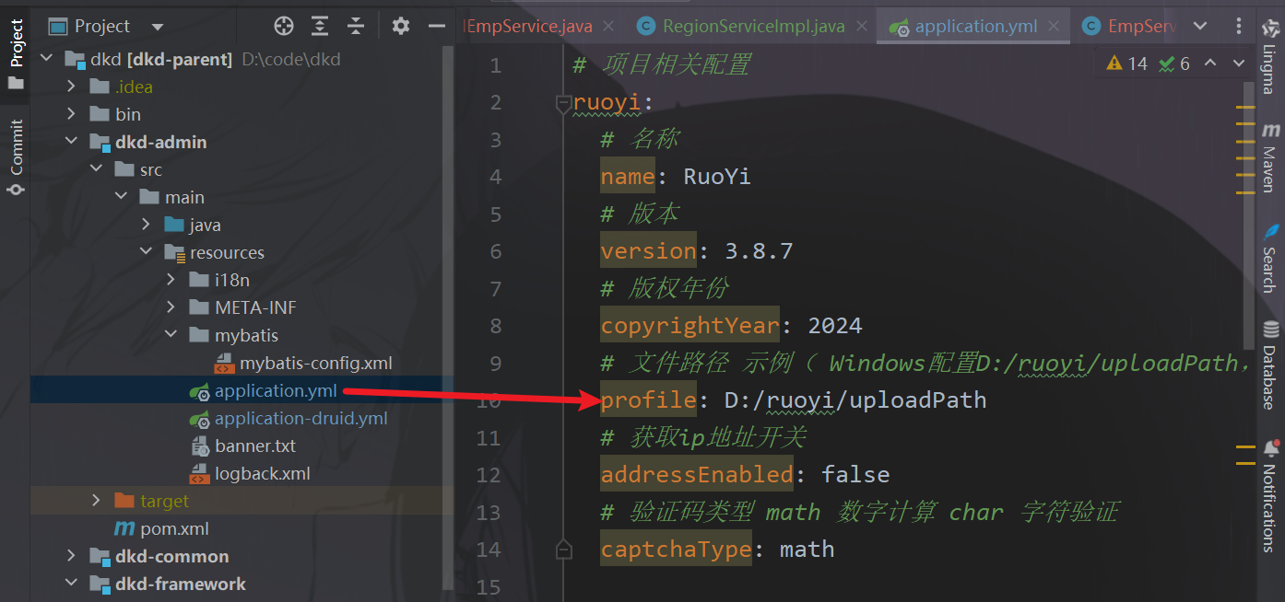The height and width of the screenshot is (602, 1285).
Task: Click the Select Opened File target icon
Action: 284,26
